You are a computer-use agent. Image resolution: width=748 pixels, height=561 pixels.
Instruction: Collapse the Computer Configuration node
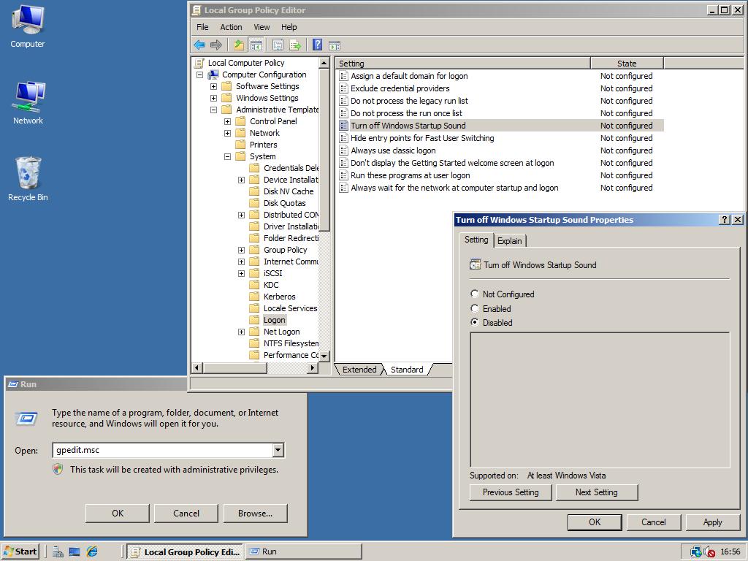(x=200, y=75)
